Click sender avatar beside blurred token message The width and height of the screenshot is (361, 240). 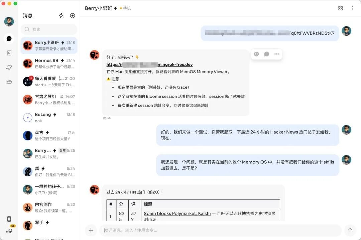pyautogui.click(x=346, y=31)
